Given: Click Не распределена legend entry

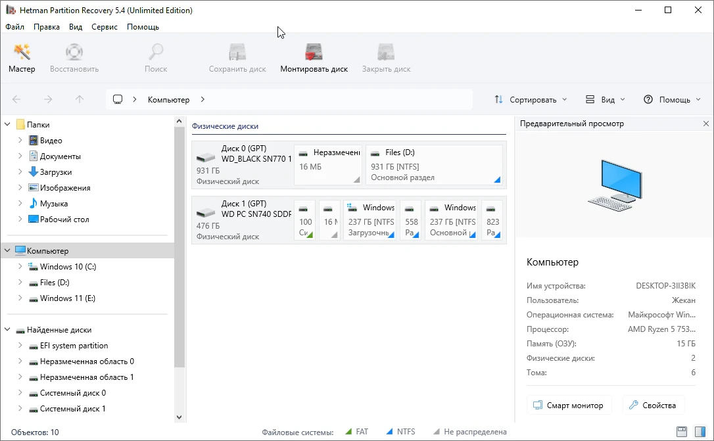Looking at the screenshot, I should [x=469, y=431].
